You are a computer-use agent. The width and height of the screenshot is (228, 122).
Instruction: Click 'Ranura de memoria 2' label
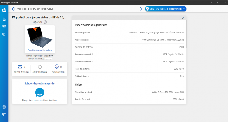click(x=84, y=62)
